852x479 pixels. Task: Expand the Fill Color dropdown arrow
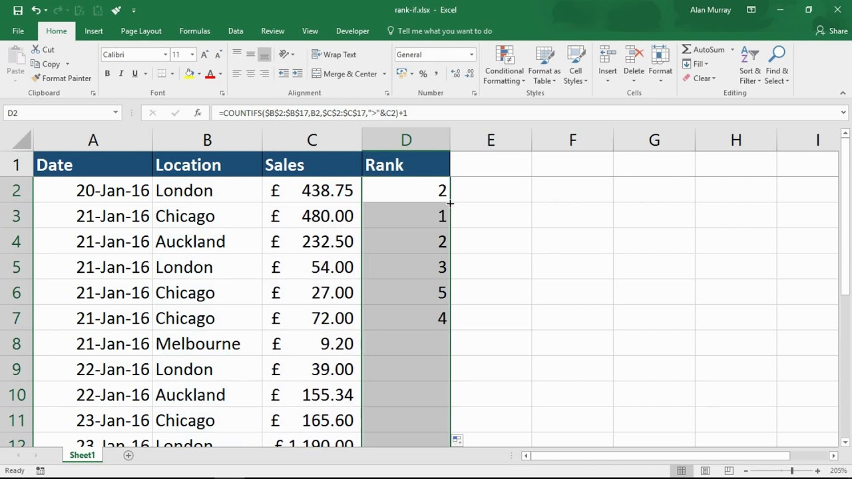198,75
